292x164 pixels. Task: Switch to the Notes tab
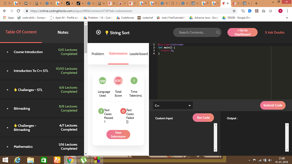click(x=63, y=32)
